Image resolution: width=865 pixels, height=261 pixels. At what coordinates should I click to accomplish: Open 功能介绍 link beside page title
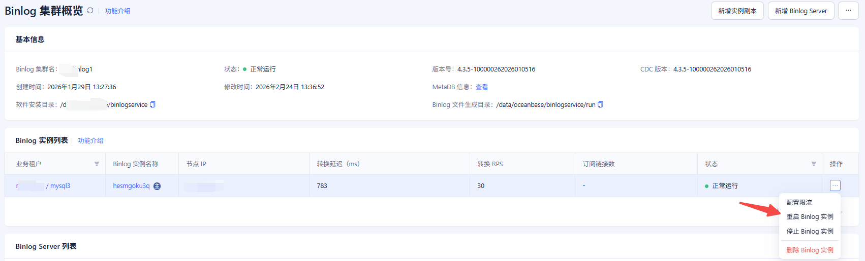(117, 11)
